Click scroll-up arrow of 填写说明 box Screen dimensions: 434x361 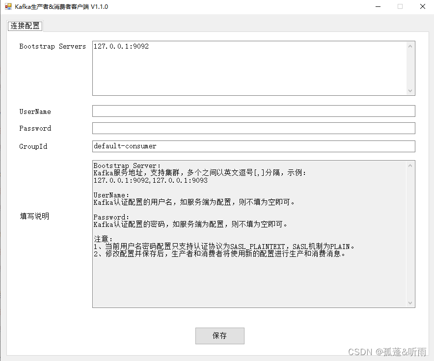(410, 166)
